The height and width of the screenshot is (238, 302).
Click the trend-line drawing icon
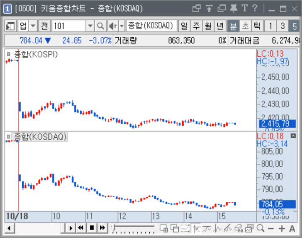(228, 229)
